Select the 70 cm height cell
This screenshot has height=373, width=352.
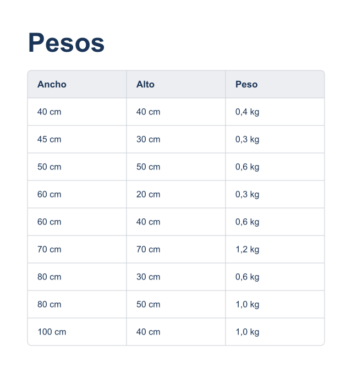(x=176, y=249)
